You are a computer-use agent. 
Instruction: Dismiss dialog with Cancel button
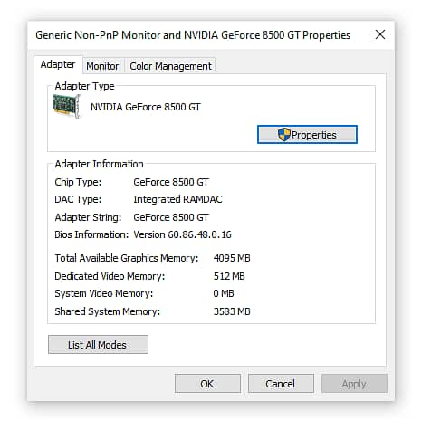[281, 384]
